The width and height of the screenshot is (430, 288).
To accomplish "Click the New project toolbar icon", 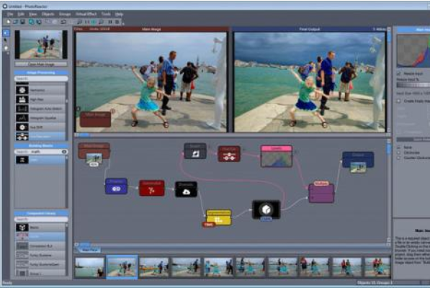I will (x=8, y=22).
